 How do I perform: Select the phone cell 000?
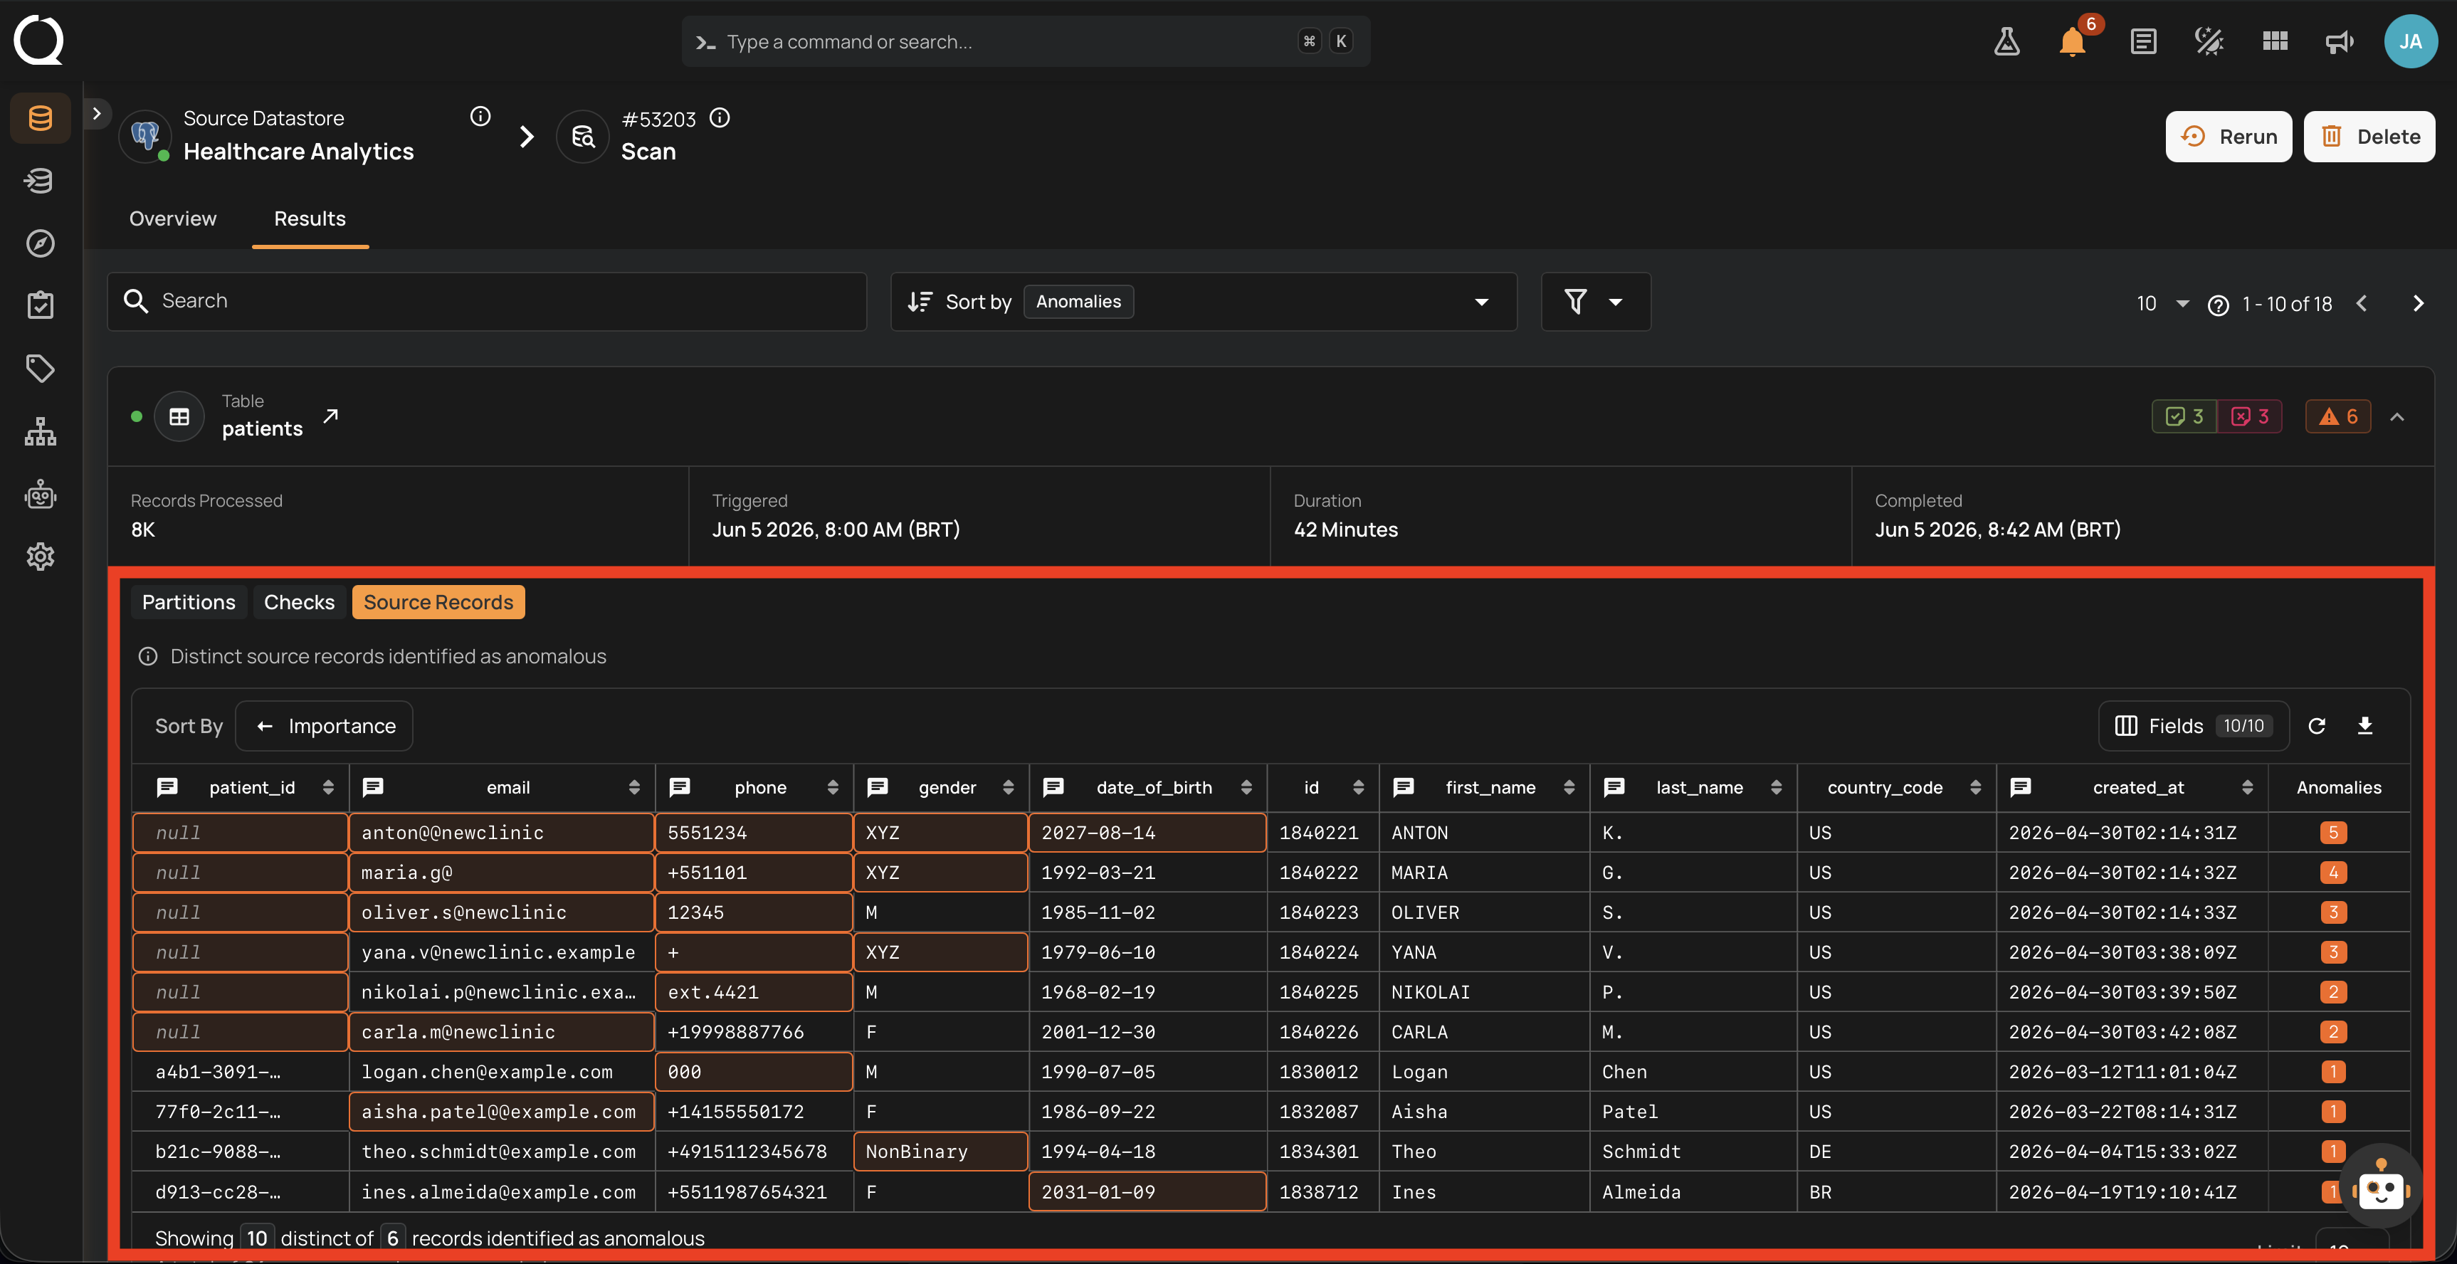754,1071
